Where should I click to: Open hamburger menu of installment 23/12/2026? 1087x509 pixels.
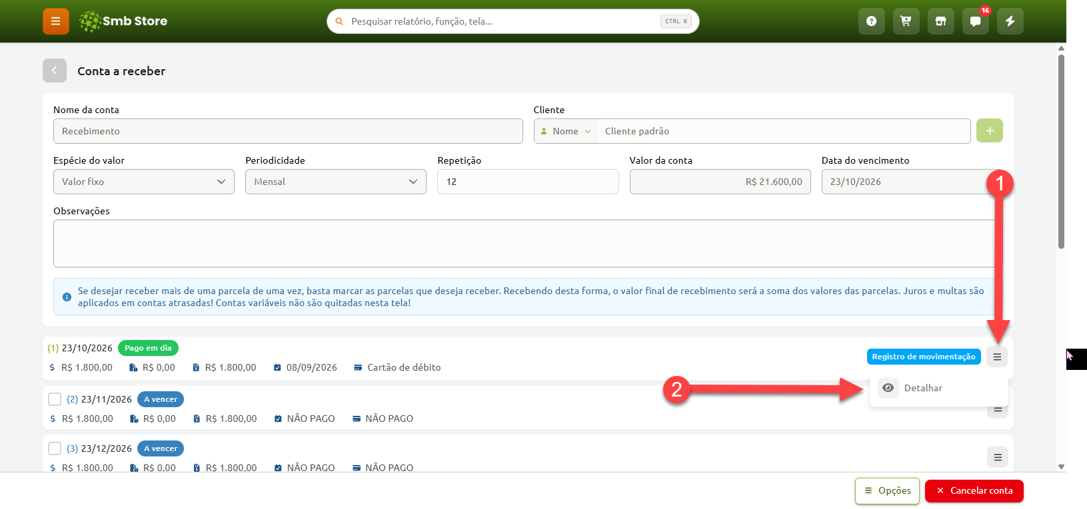pos(998,457)
